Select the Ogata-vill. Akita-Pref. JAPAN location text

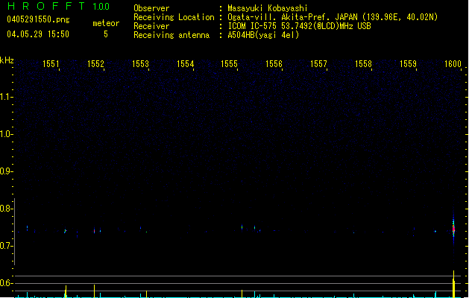pos(333,17)
